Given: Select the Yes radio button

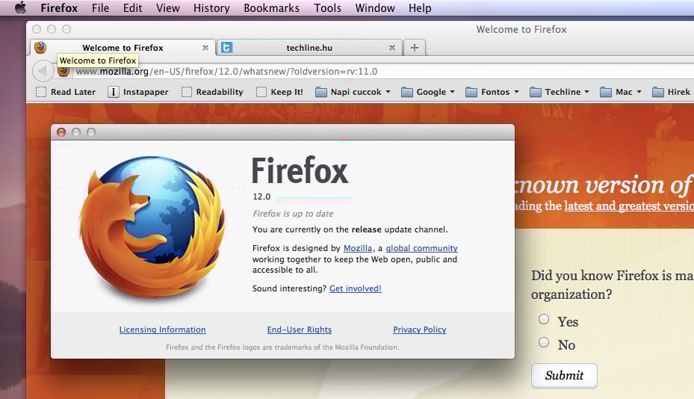Looking at the screenshot, I should [x=544, y=319].
